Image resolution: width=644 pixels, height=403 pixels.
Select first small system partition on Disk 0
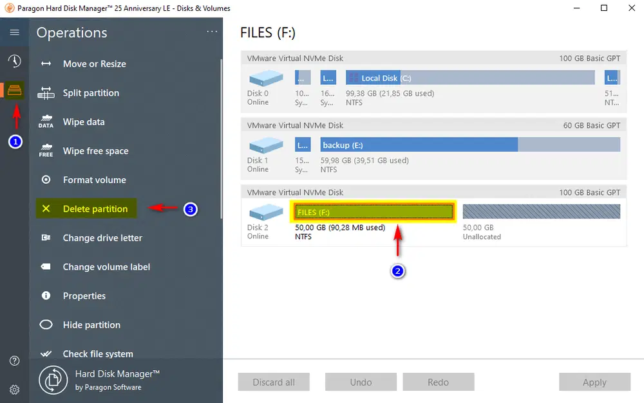pos(303,78)
